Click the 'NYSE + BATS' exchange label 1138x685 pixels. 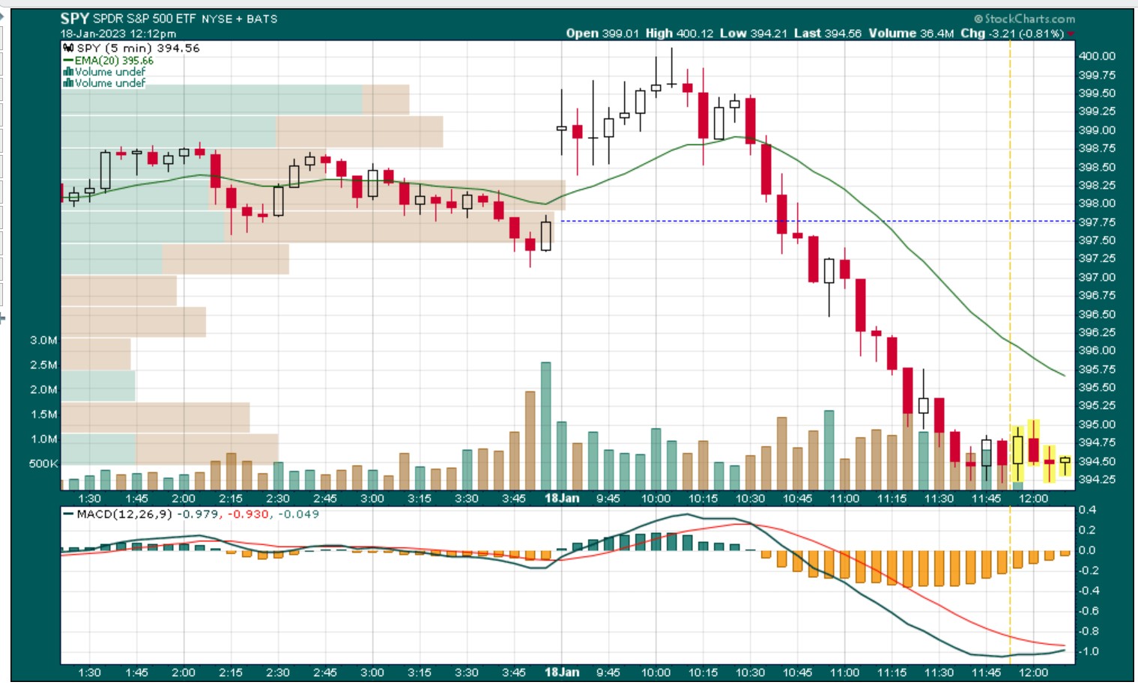coord(239,19)
